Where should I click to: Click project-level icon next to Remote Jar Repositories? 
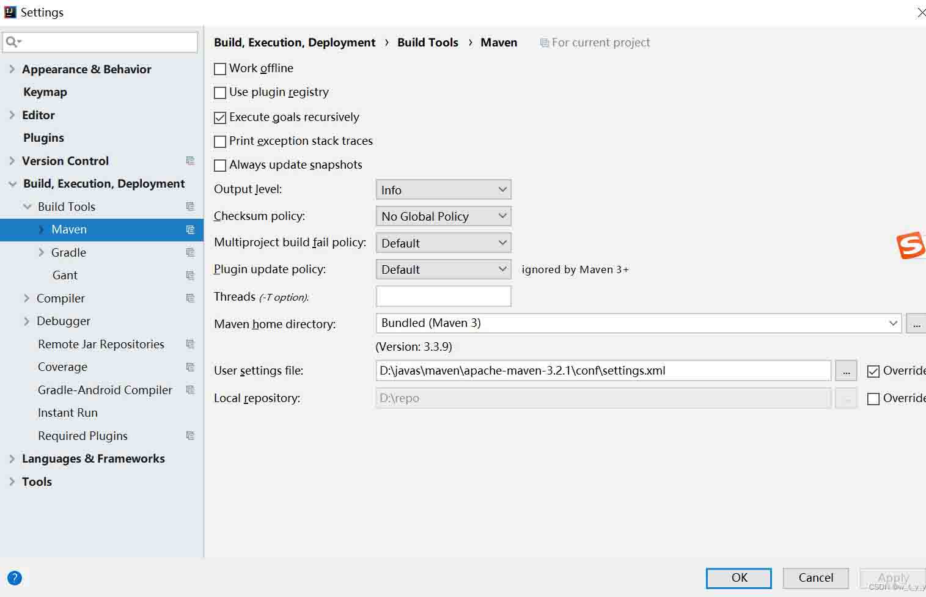190,344
